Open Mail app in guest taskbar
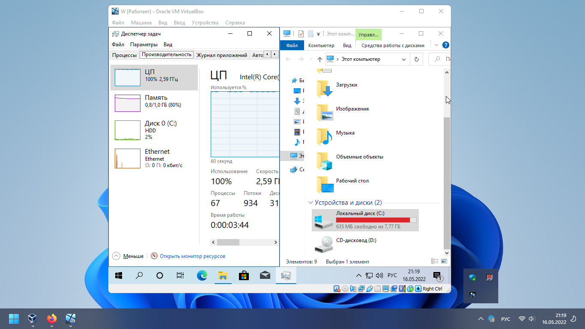Viewport: 585px width, 329px height. coord(265,275)
